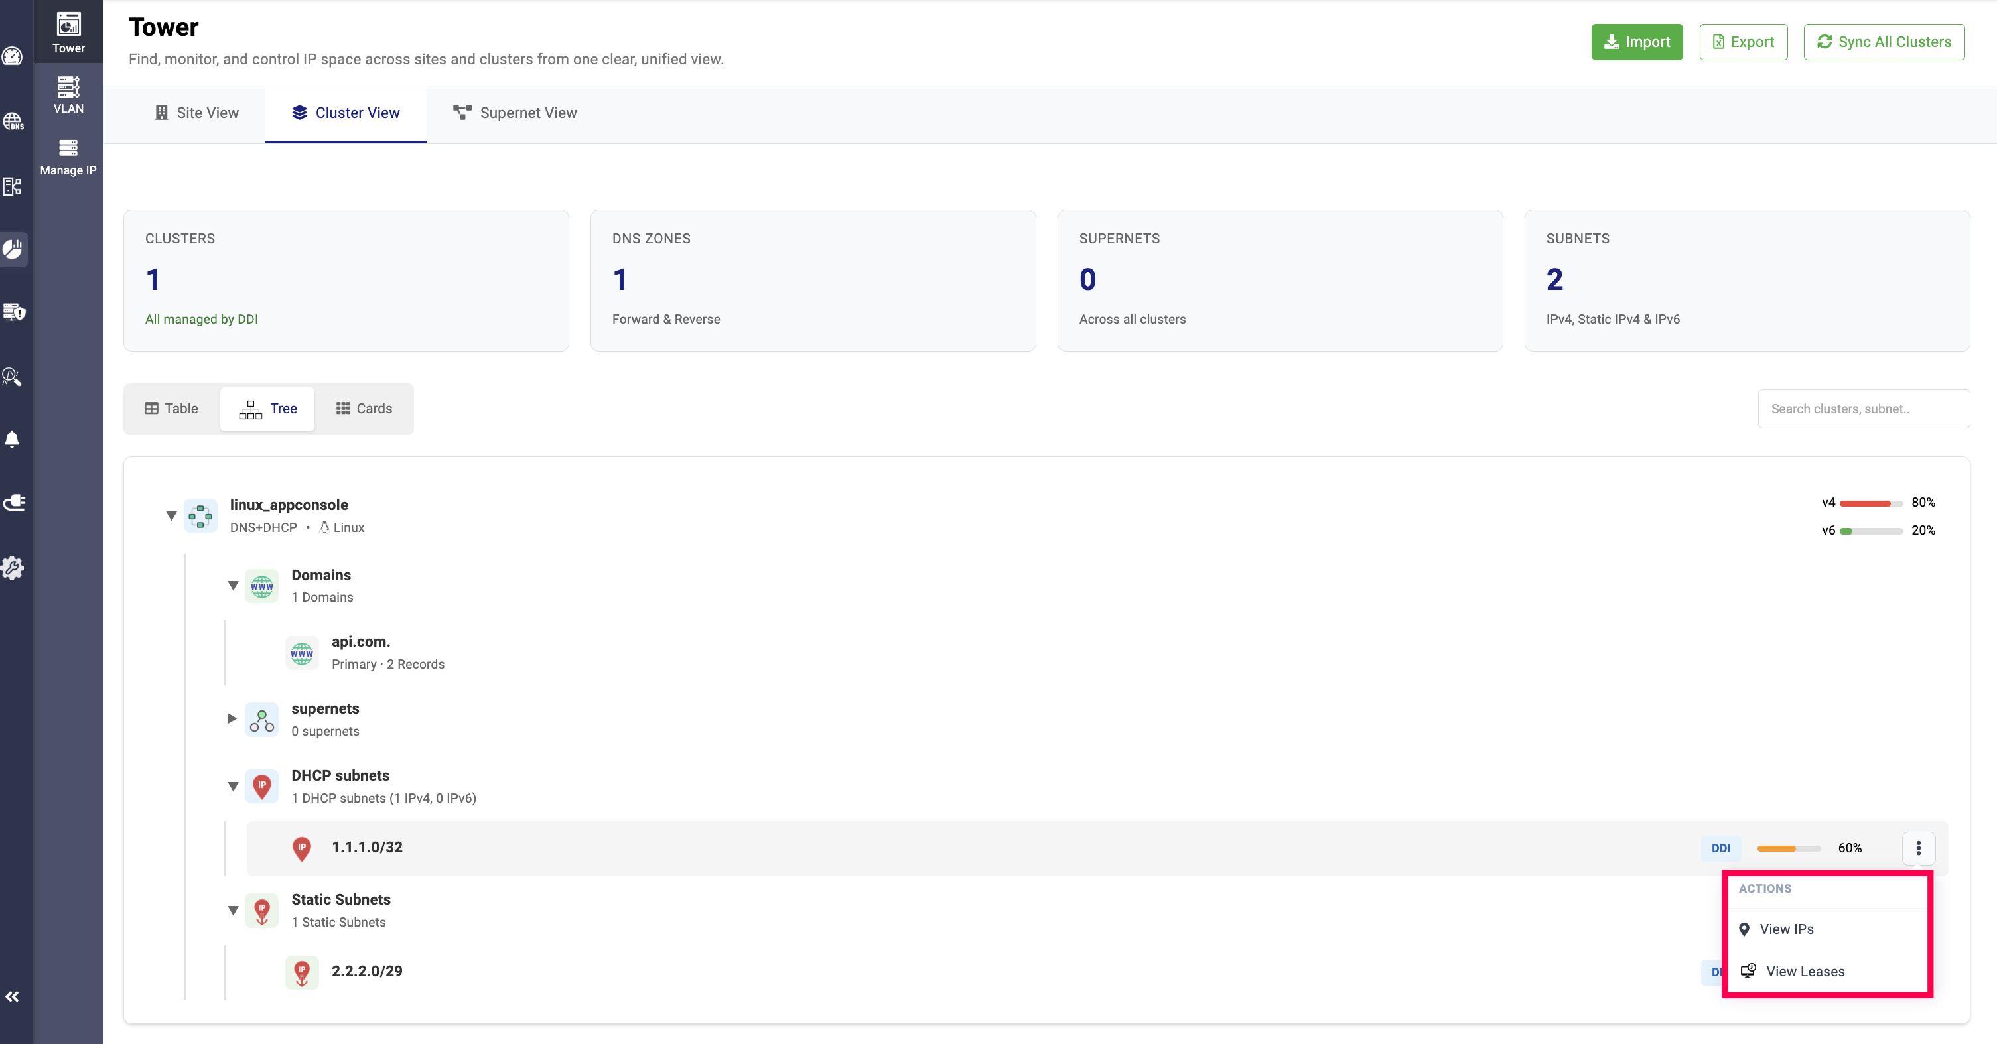Open the Manage IP icon
The image size is (1997, 1044).
point(68,157)
